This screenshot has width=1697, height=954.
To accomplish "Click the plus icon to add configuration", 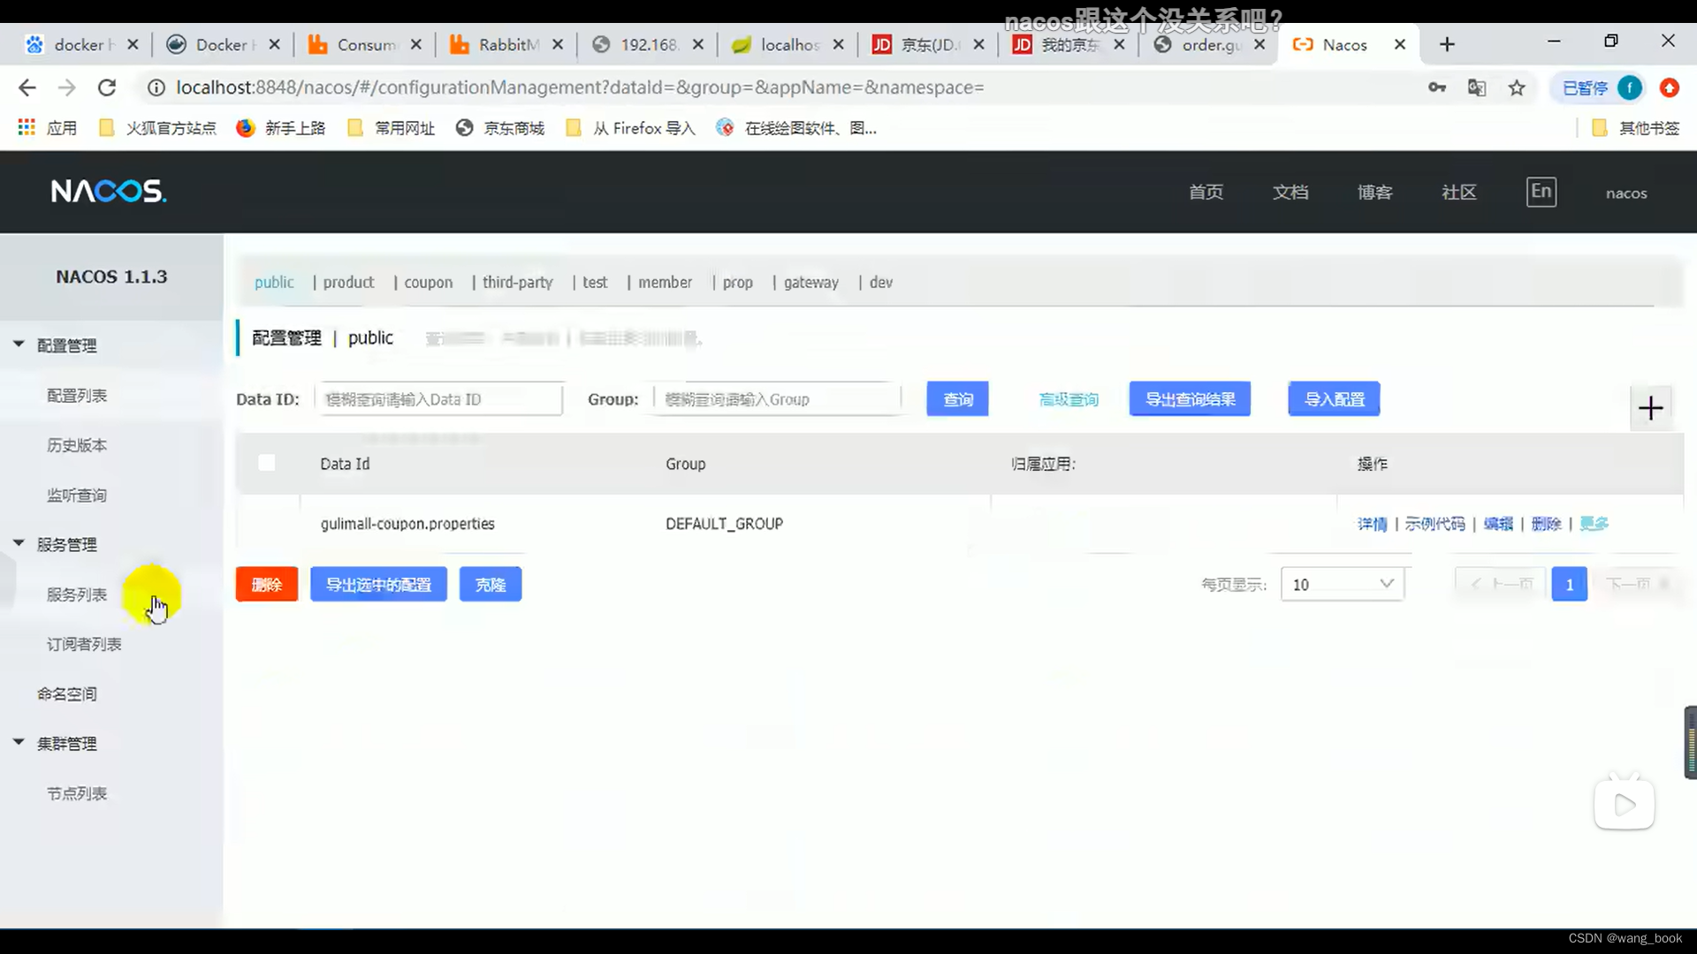I will tap(1650, 408).
